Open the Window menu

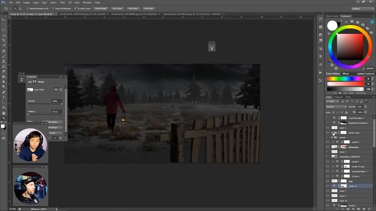click(87, 2)
